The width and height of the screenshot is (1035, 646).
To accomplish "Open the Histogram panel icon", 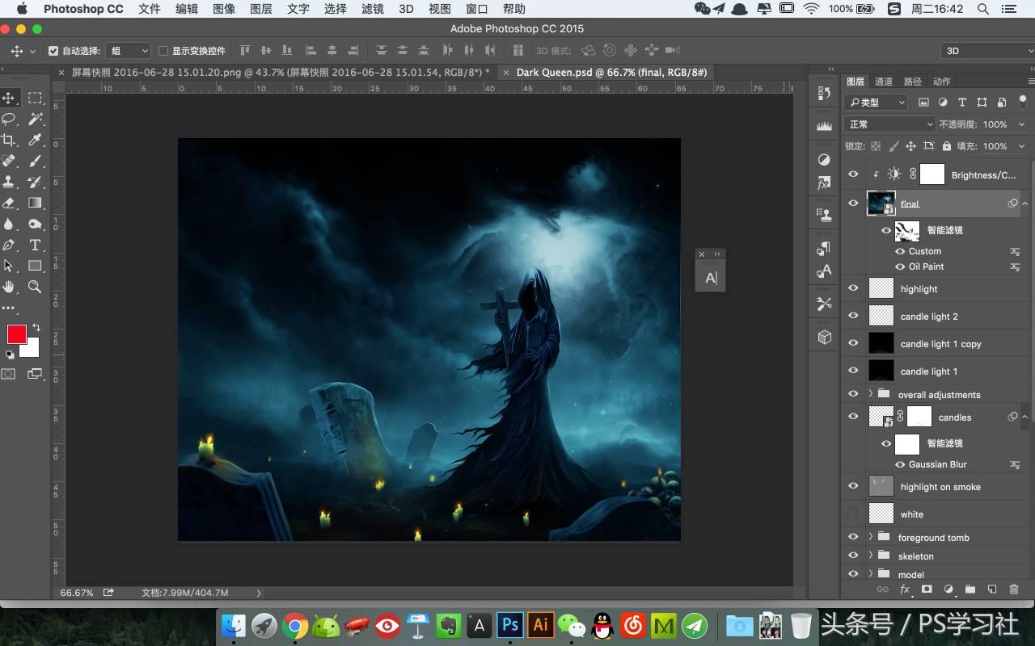I will [x=823, y=127].
